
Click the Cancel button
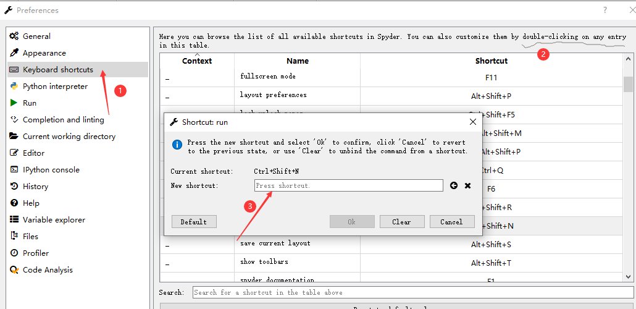point(452,222)
